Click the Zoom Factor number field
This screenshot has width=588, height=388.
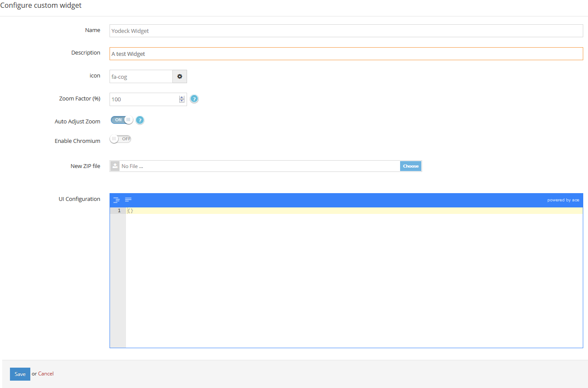144,99
